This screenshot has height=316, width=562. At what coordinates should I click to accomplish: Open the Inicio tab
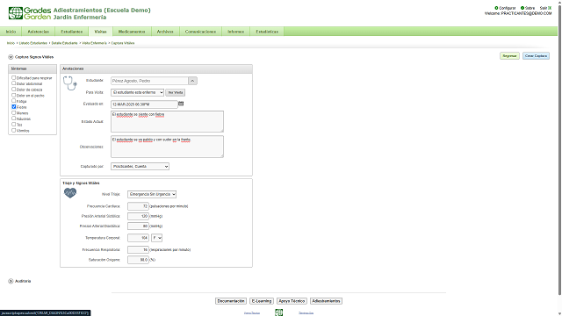pos(11,32)
